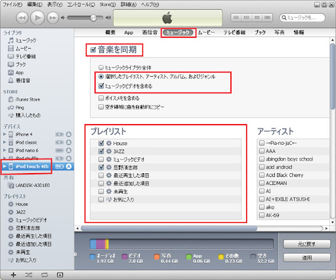The width and height of the screenshot is (336, 280).
Task: Play the current track
Action: (37, 18)
